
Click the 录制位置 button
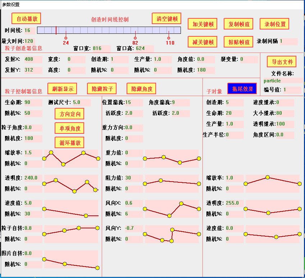tap(274, 24)
